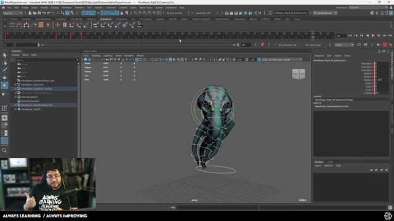Open the Workspace General dropdown
Viewport: 394px width, 221px height.
click(368, 8)
